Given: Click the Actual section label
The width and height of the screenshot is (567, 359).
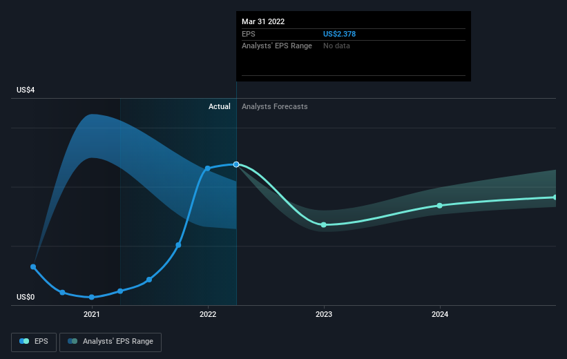Looking at the screenshot, I should (x=219, y=106).
